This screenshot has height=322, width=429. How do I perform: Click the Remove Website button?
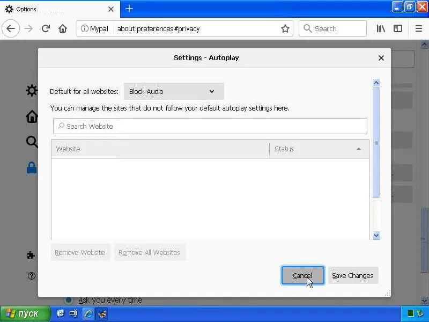[80, 252]
